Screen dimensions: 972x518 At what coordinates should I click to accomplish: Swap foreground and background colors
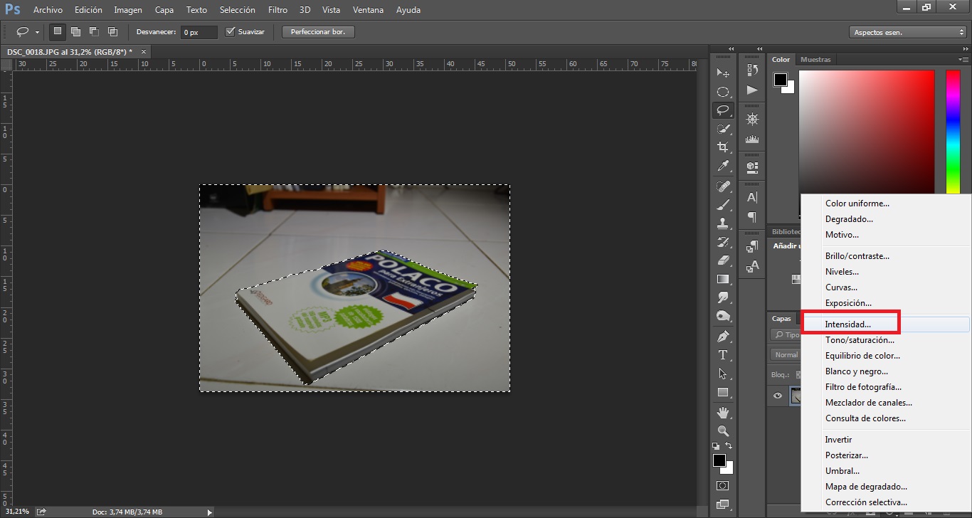(729, 446)
